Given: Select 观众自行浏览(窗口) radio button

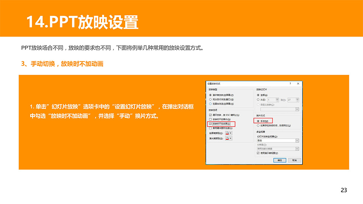Looking at the screenshot, I should pos(210,99).
